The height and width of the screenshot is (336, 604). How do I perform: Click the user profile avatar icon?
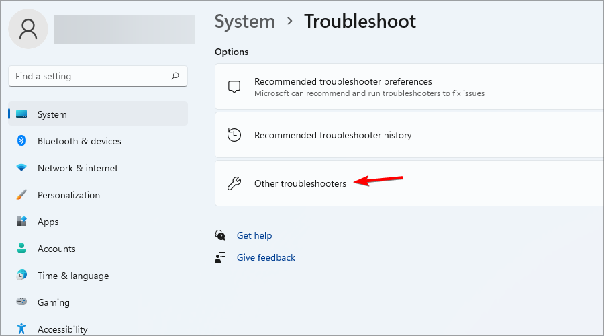[x=28, y=29]
